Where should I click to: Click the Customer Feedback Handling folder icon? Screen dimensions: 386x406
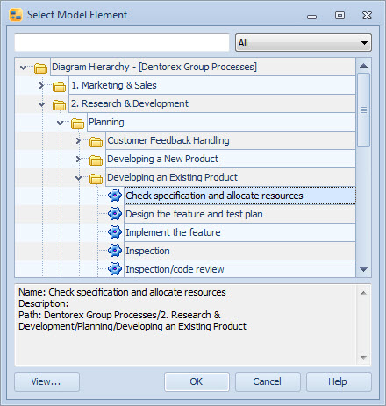pyautogui.click(x=96, y=142)
